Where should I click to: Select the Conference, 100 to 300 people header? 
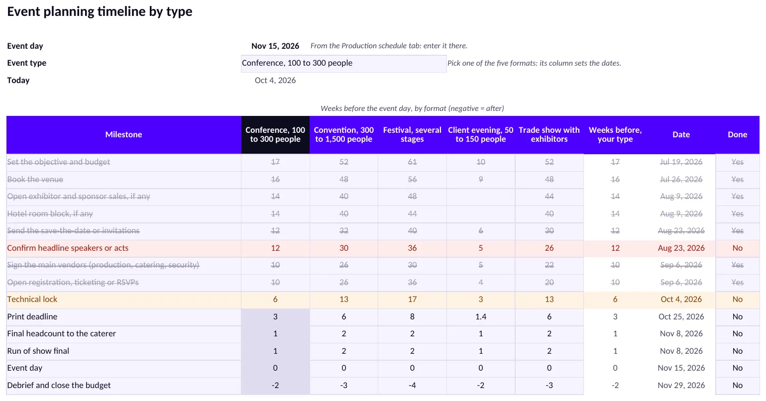[x=275, y=135]
